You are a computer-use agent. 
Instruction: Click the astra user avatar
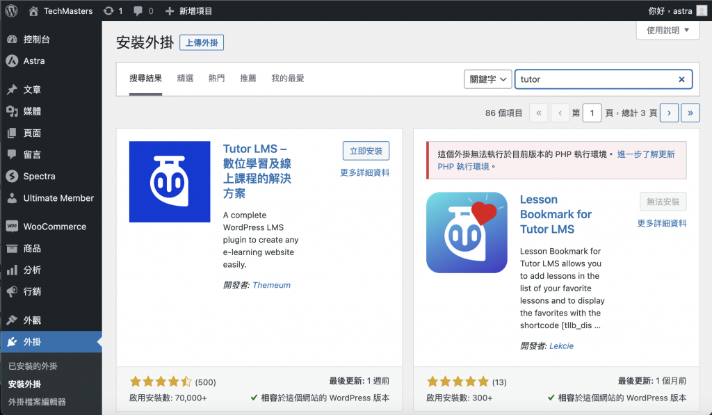[702, 10]
